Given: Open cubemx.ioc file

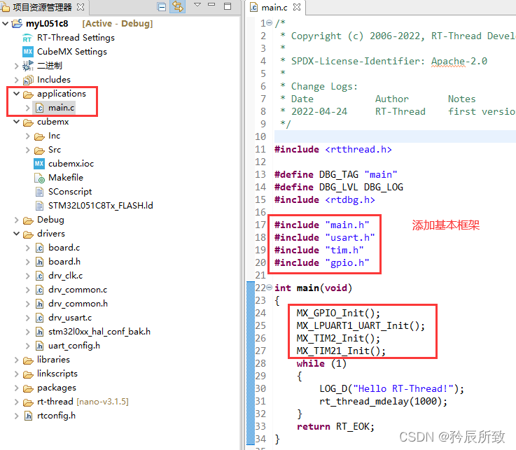Looking at the screenshot, I should (x=71, y=164).
